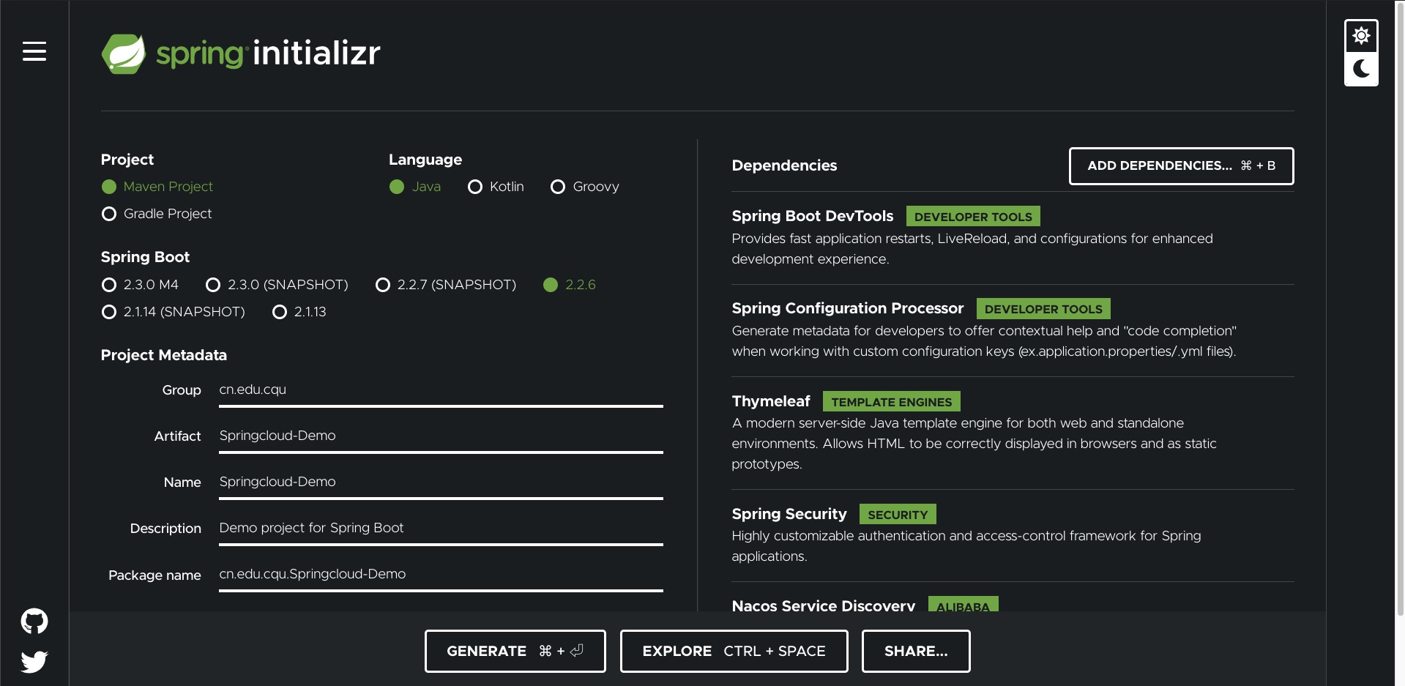
Task: Click the Spring Boot DevTools dependency title
Action: tap(813, 216)
